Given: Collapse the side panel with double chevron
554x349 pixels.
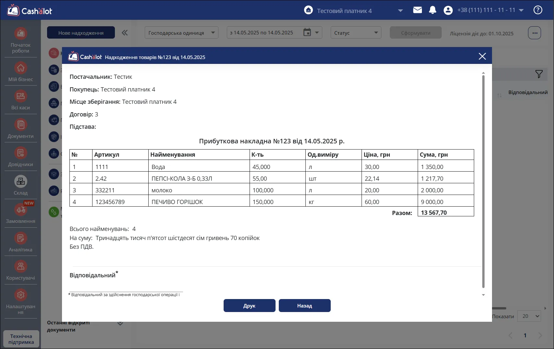Looking at the screenshot, I should 125,33.
